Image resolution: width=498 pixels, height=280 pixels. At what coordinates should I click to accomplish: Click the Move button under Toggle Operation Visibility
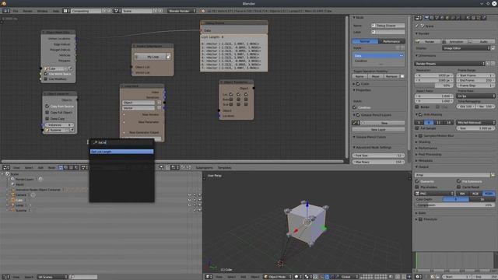tap(375, 76)
